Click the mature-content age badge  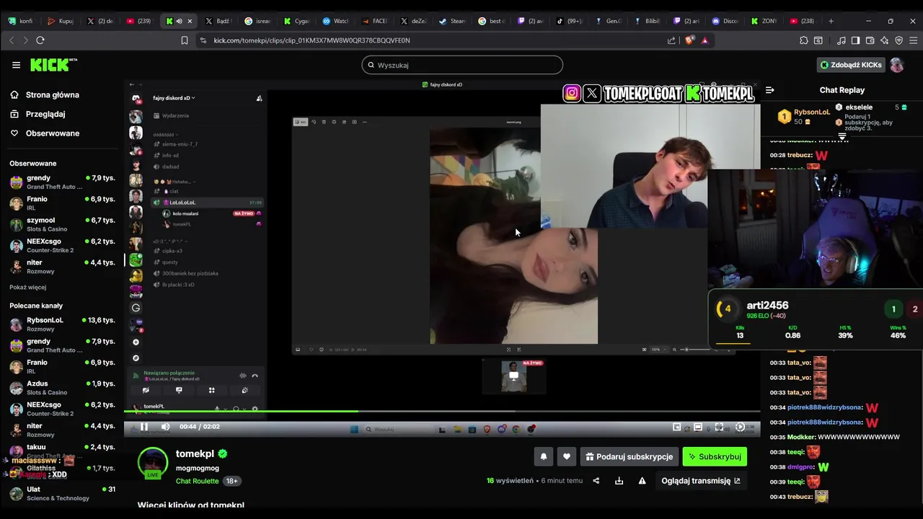tap(232, 481)
